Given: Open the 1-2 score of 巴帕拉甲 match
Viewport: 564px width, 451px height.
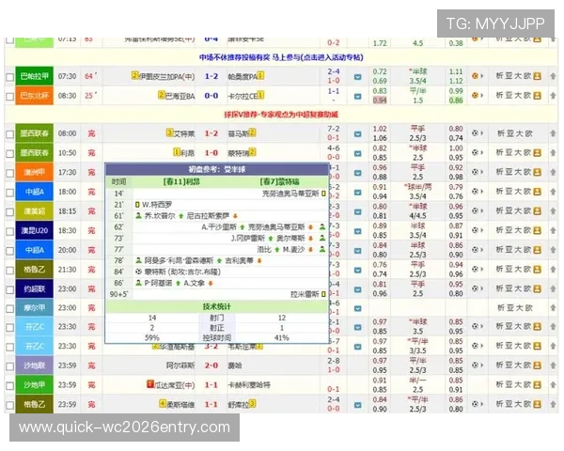Looking at the screenshot, I should click(x=211, y=76).
